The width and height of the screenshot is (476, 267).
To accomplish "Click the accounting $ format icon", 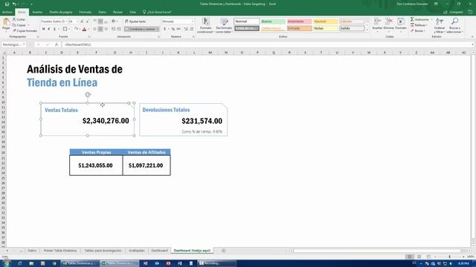I will 165,29.
